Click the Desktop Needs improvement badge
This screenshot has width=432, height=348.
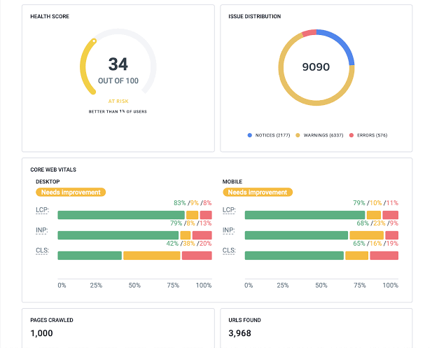click(70, 192)
